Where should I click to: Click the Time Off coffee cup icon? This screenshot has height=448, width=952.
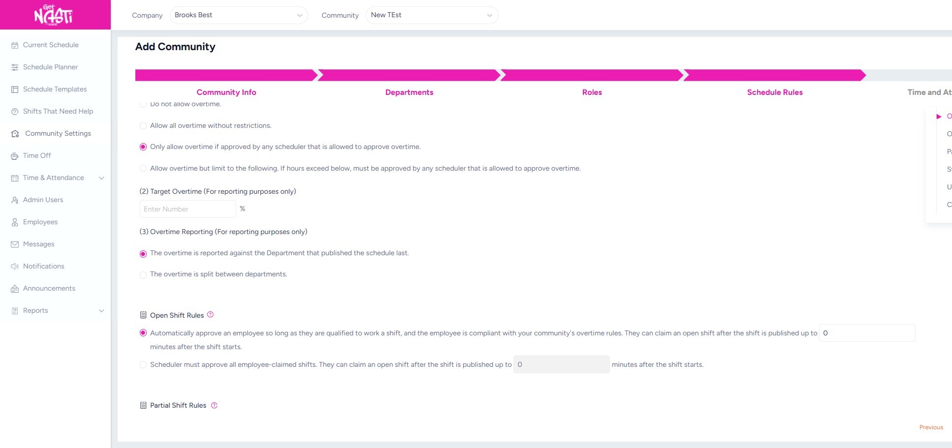click(x=15, y=156)
